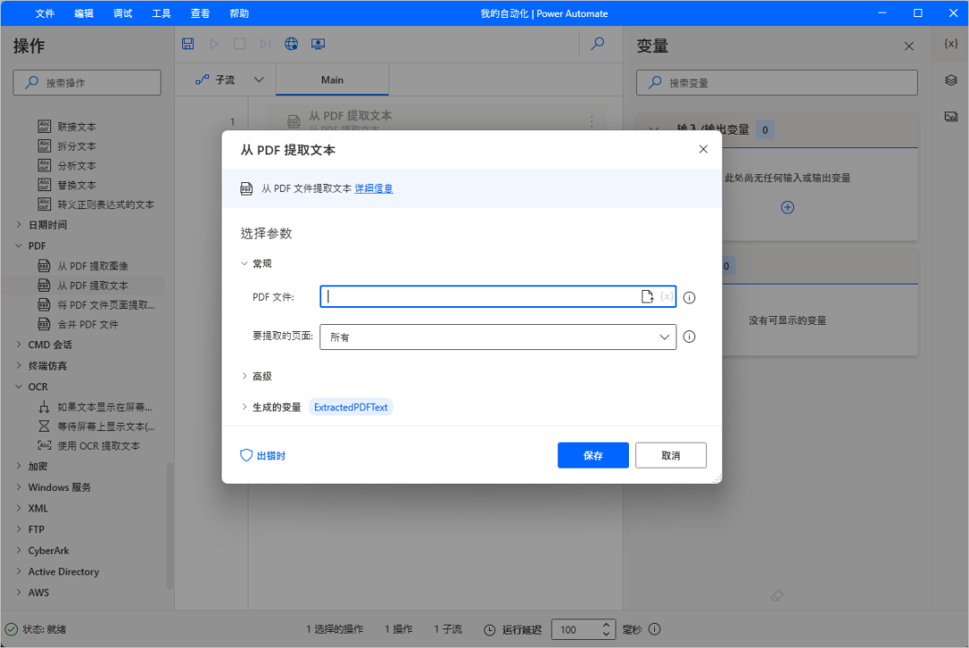This screenshot has width=969, height=648.
Task: Open the 查看 menu
Action: click(200, 13)
